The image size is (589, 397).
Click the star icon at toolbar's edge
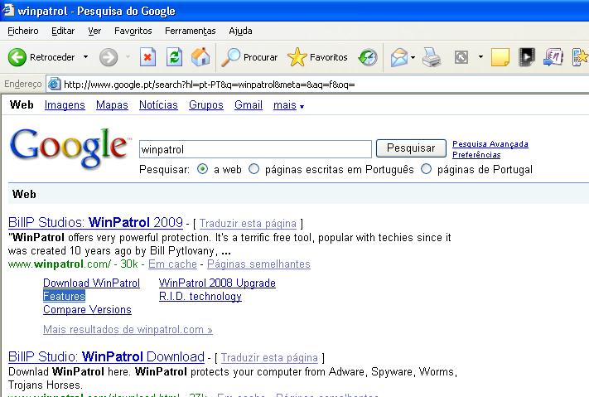(x=581, y=57)
